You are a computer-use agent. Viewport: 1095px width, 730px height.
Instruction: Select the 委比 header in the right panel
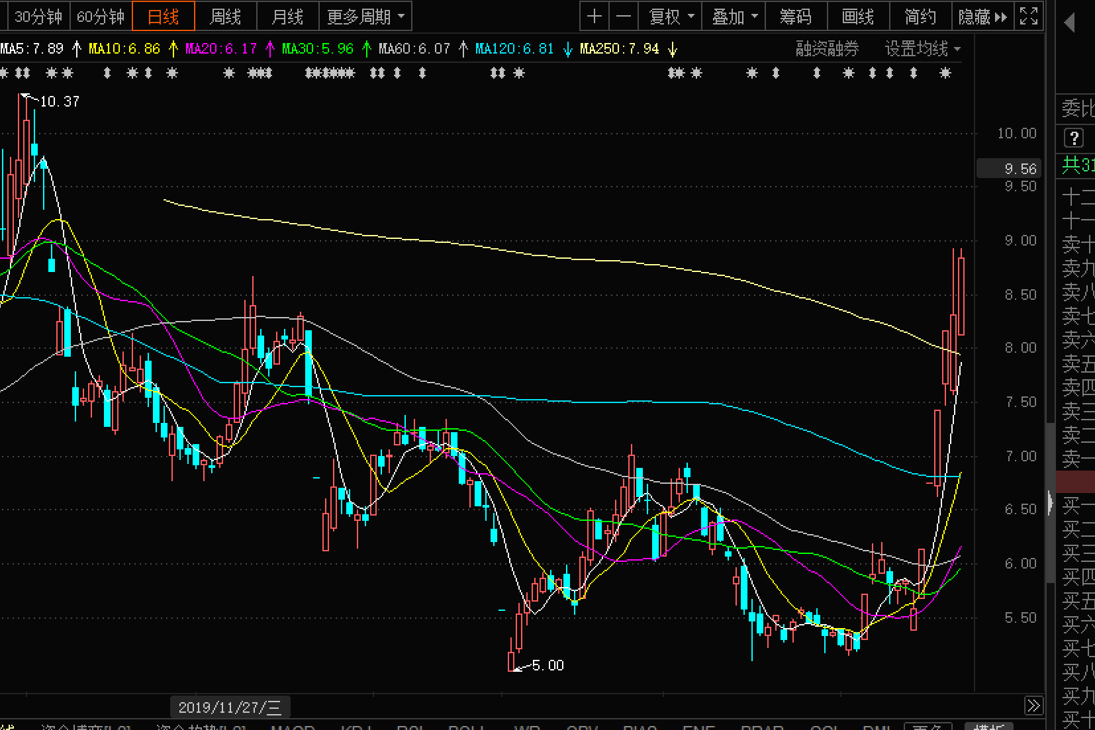(x=1078, y=108)
